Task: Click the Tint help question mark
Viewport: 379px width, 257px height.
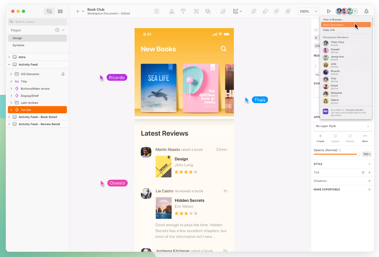Action: [363, 173]
